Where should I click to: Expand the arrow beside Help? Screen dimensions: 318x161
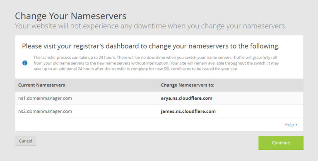pos(296,125)
